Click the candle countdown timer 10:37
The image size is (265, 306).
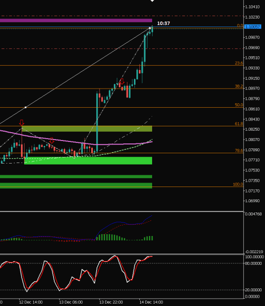pos(163,24)
